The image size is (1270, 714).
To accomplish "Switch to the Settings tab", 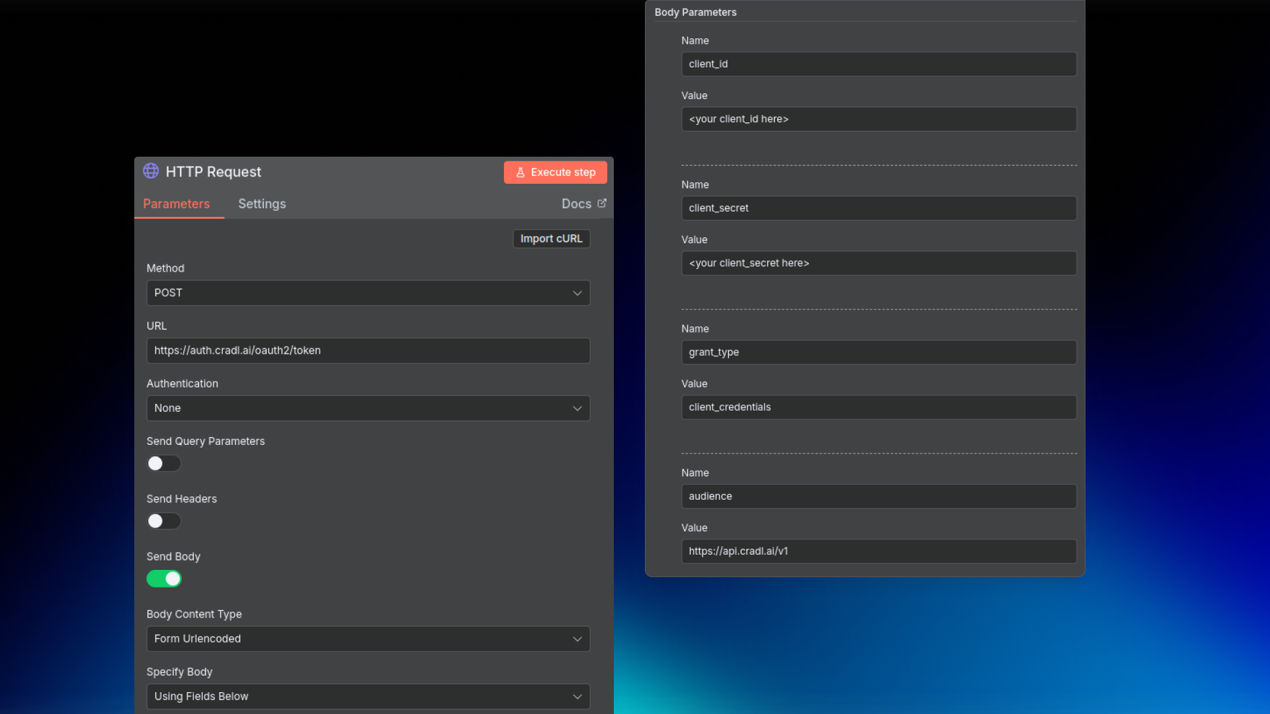I will pyautogui.click(x=262, y=204).
